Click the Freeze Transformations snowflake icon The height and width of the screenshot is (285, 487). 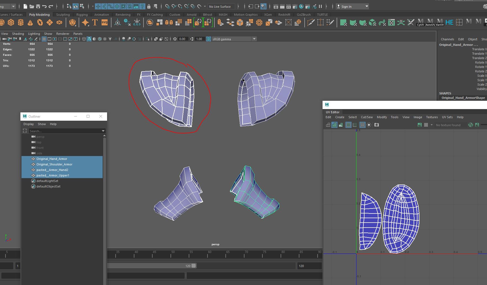click(137, 23)
